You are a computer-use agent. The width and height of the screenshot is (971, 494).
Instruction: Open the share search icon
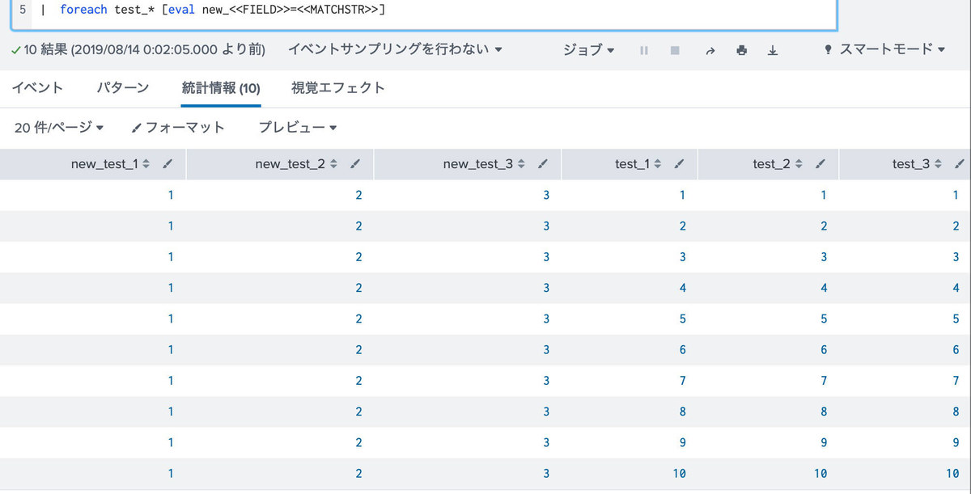[x=710, y=49]
